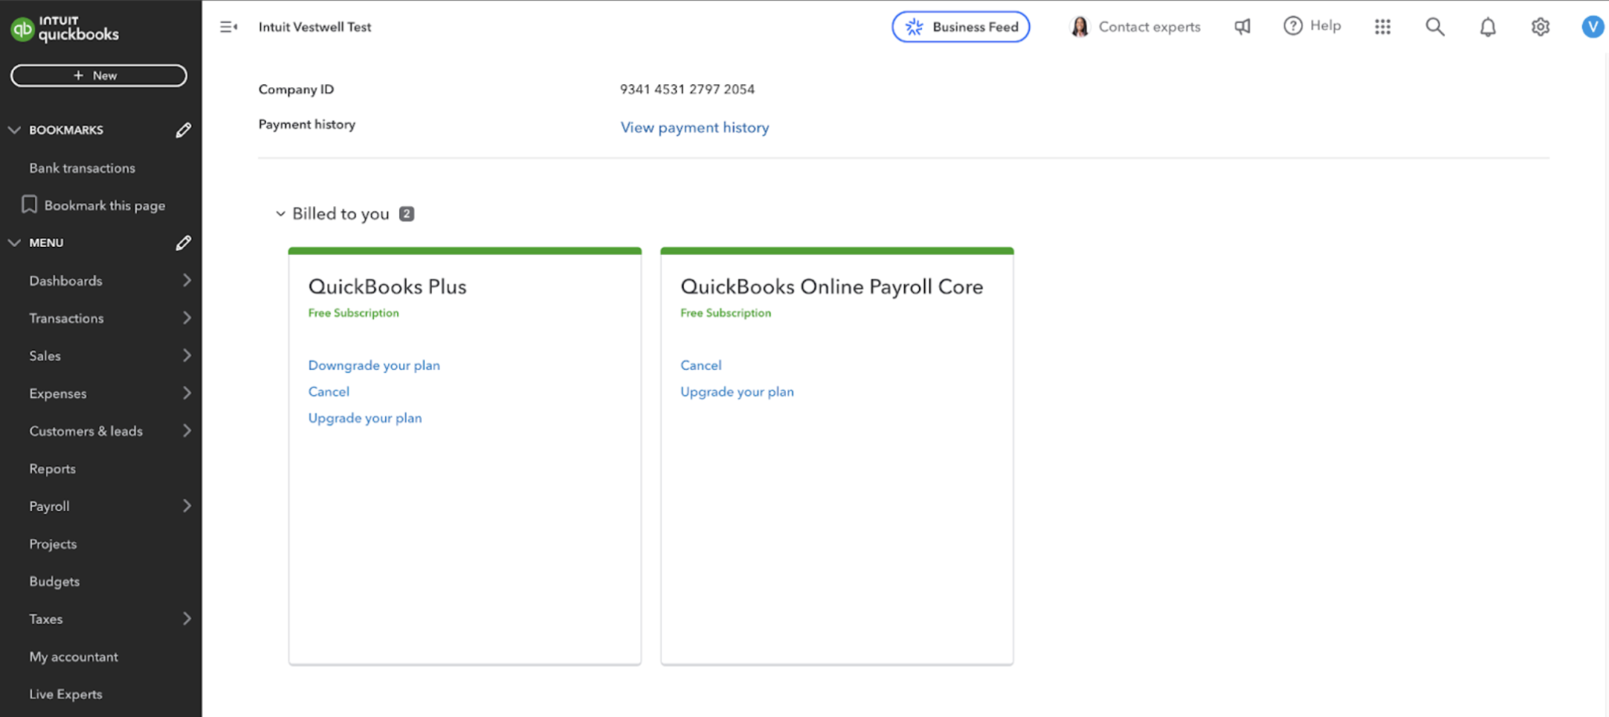Open the user profile avatar
Image resolution: width=1609 pixels, height=717 pixels.
[x=1592, y=27]
